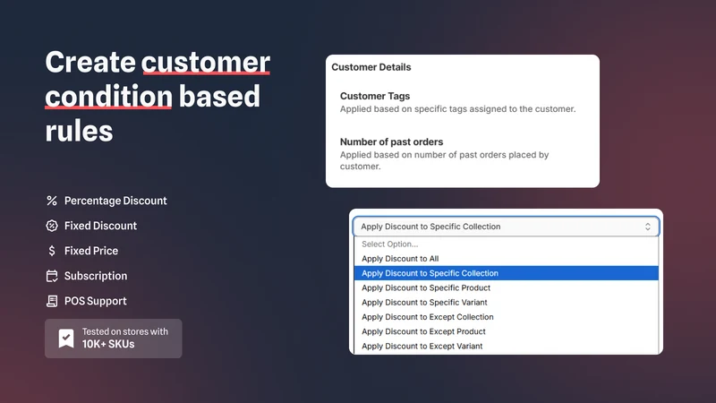The height and width of the screenshot is (403, 716).
Task: Click the Subscription label
Action: click(x=96, y=276)
